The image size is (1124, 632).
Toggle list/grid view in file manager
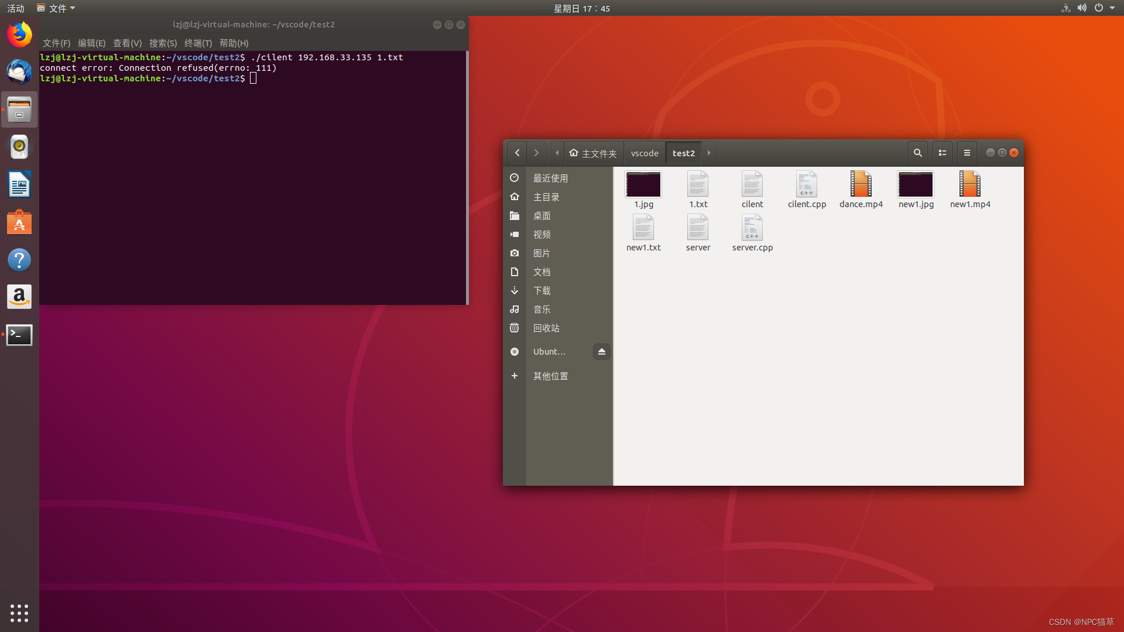tap(943, 153)
